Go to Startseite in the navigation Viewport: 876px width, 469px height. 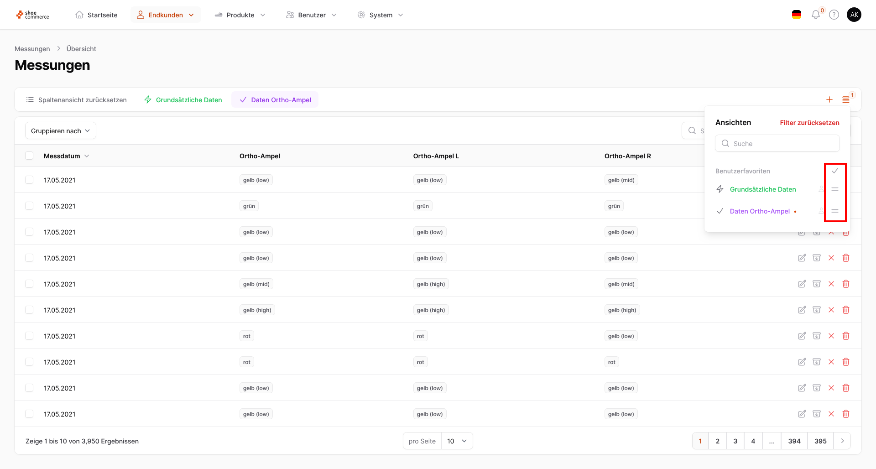point(96,15)
